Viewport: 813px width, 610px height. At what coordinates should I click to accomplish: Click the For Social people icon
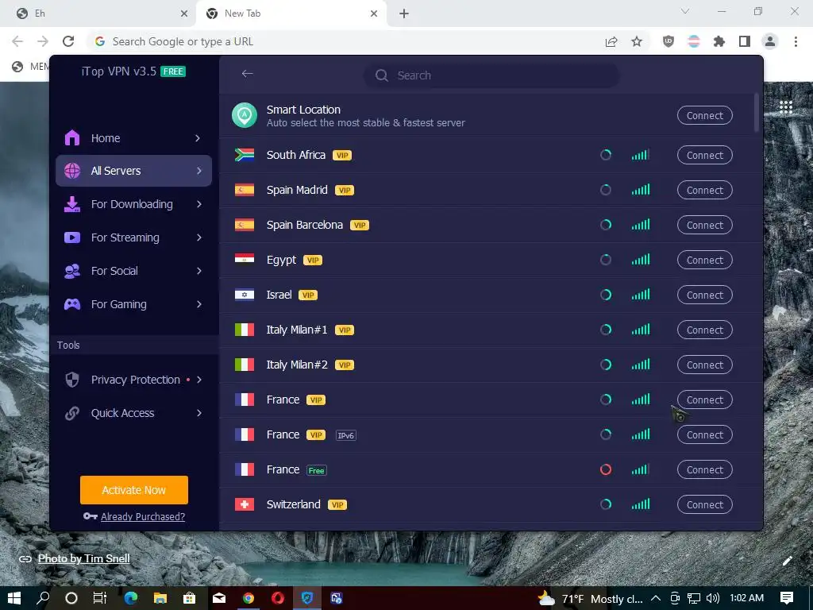tap(72, 271)
